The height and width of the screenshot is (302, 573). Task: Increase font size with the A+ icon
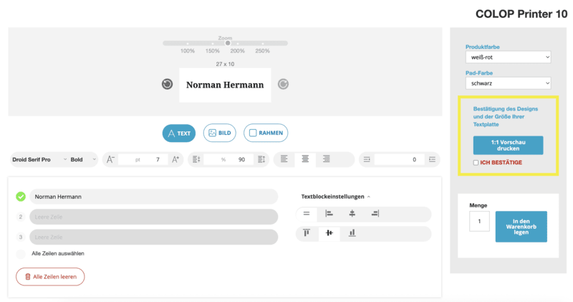click(x=175, y=159)
